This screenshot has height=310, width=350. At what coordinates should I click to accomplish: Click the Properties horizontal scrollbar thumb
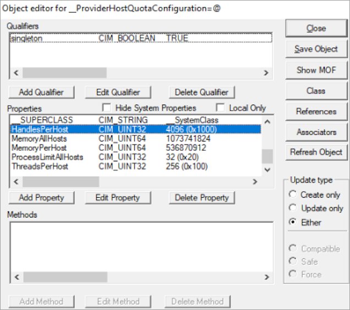point(61,182)
